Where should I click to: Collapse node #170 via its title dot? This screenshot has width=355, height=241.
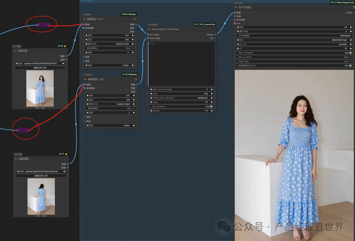pos(85,79)
